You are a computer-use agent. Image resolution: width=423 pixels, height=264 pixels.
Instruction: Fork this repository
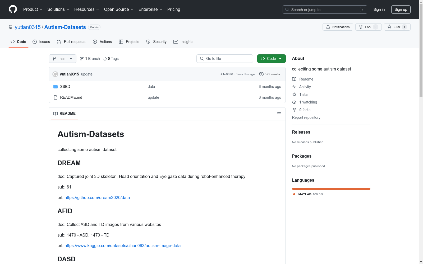pos(368,27)
